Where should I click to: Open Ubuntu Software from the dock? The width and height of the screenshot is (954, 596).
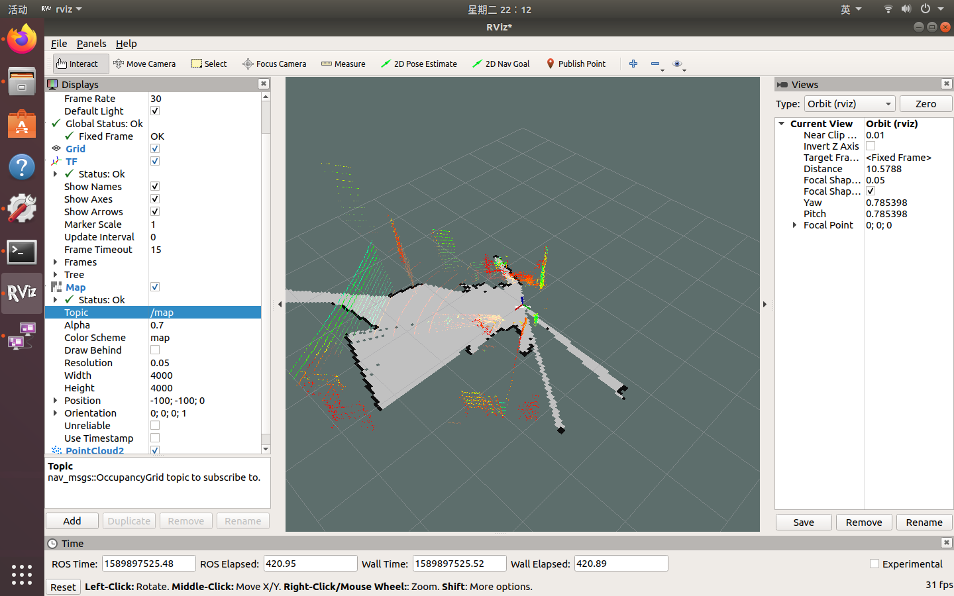[22, 124]
